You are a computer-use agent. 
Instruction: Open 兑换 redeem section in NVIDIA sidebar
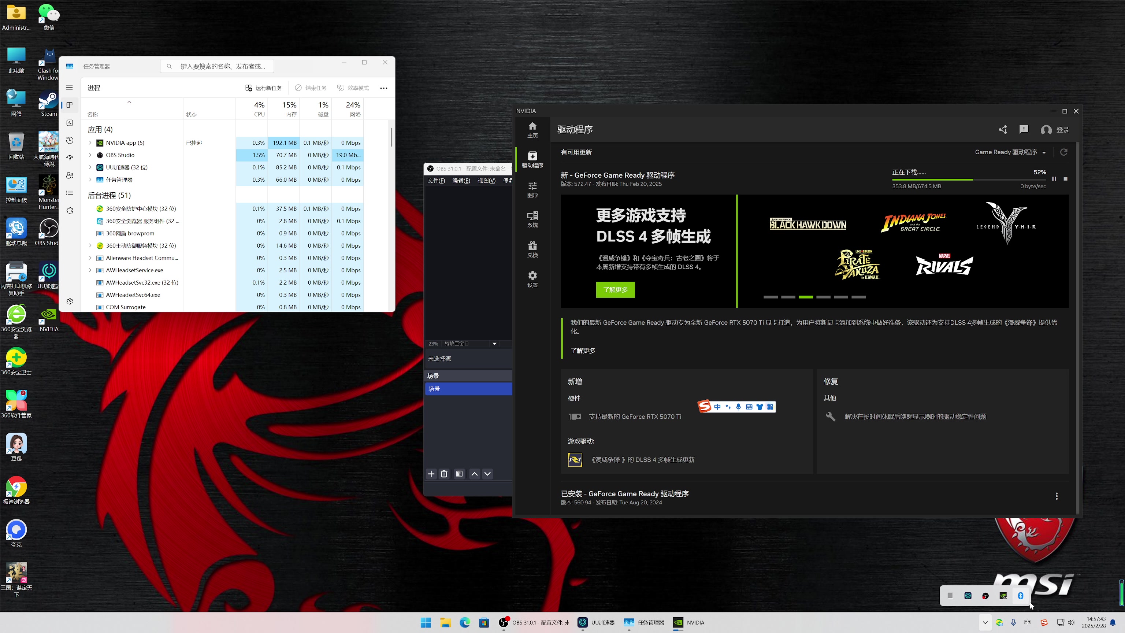(x=532, y=249)
